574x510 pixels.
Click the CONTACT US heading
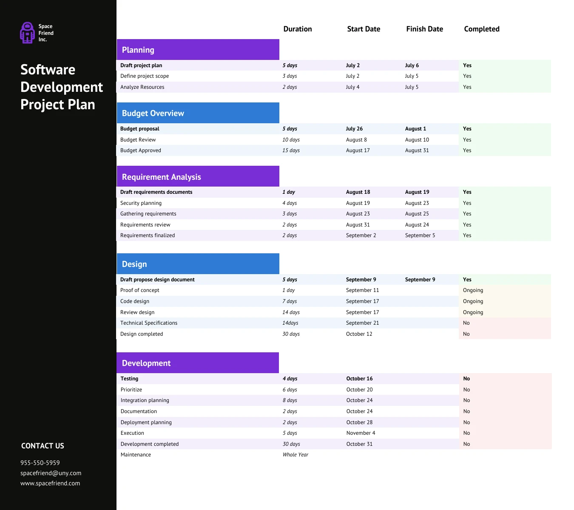click(43, 445)
